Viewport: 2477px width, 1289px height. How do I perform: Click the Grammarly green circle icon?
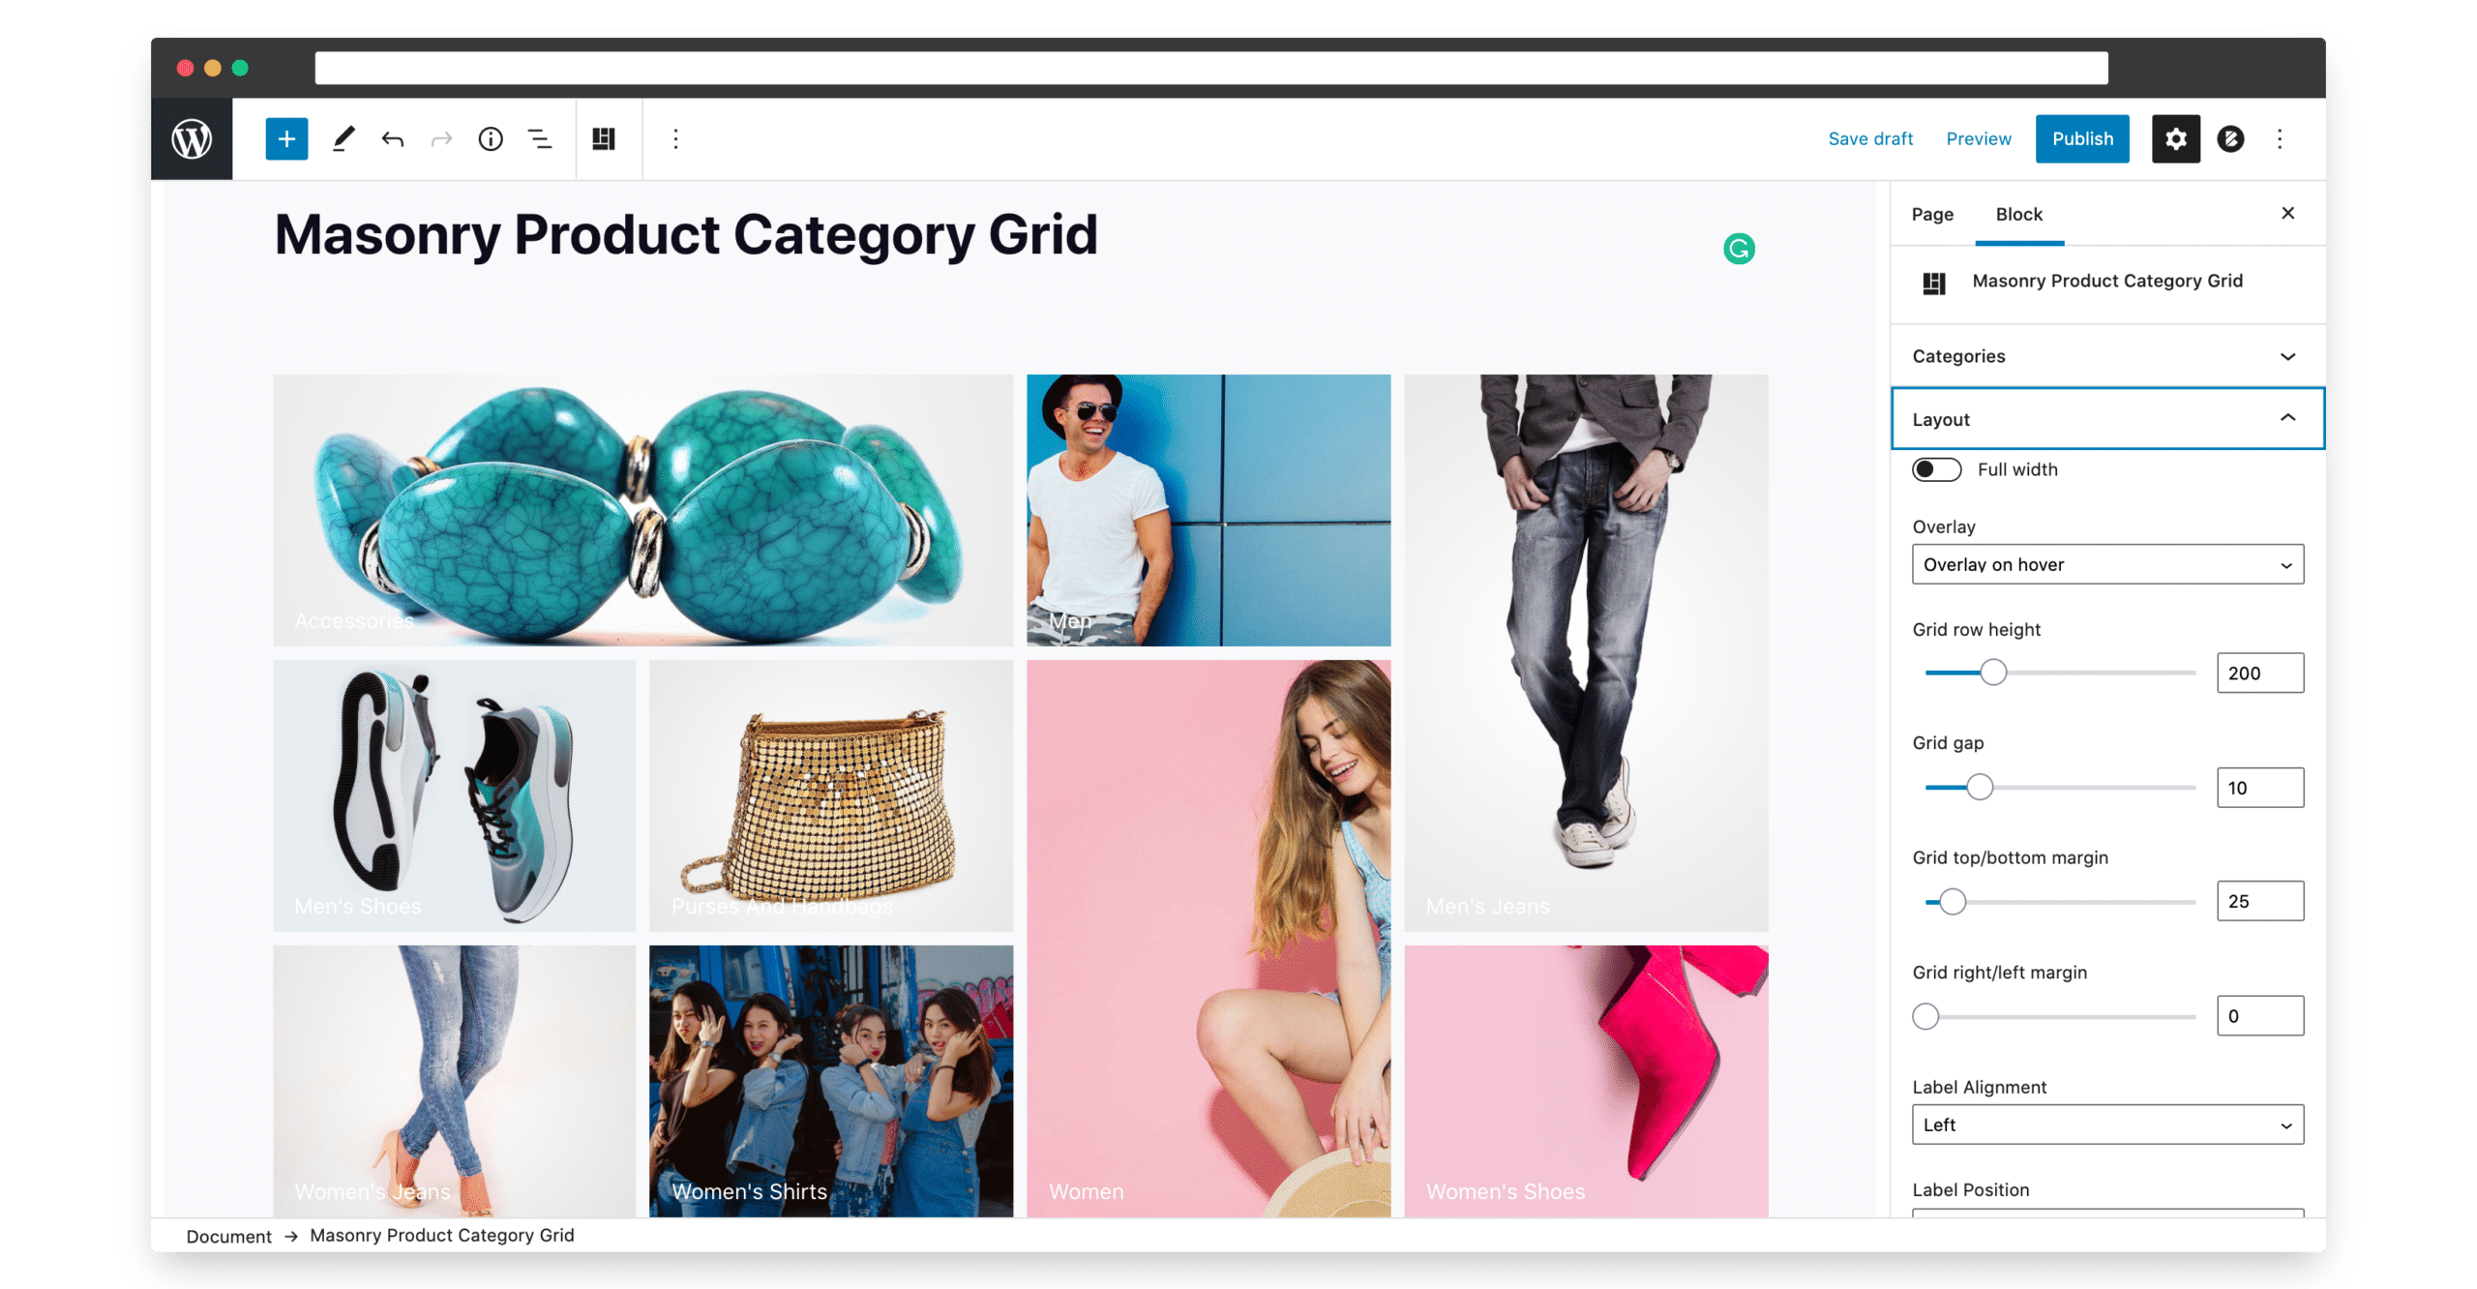pyautogui.click(x=1739, y=249)
